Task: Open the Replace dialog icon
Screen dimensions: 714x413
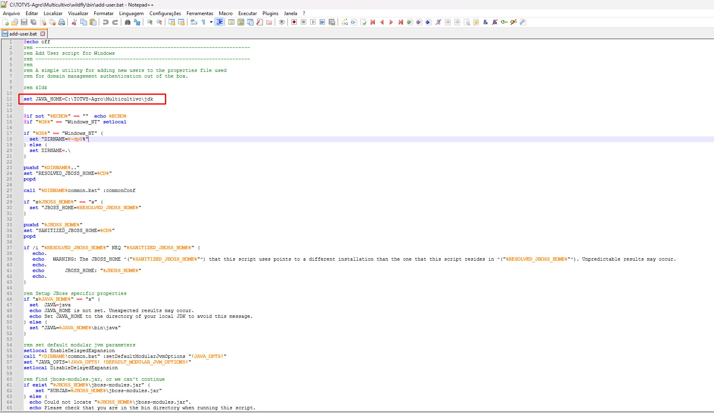Action: 137,22
